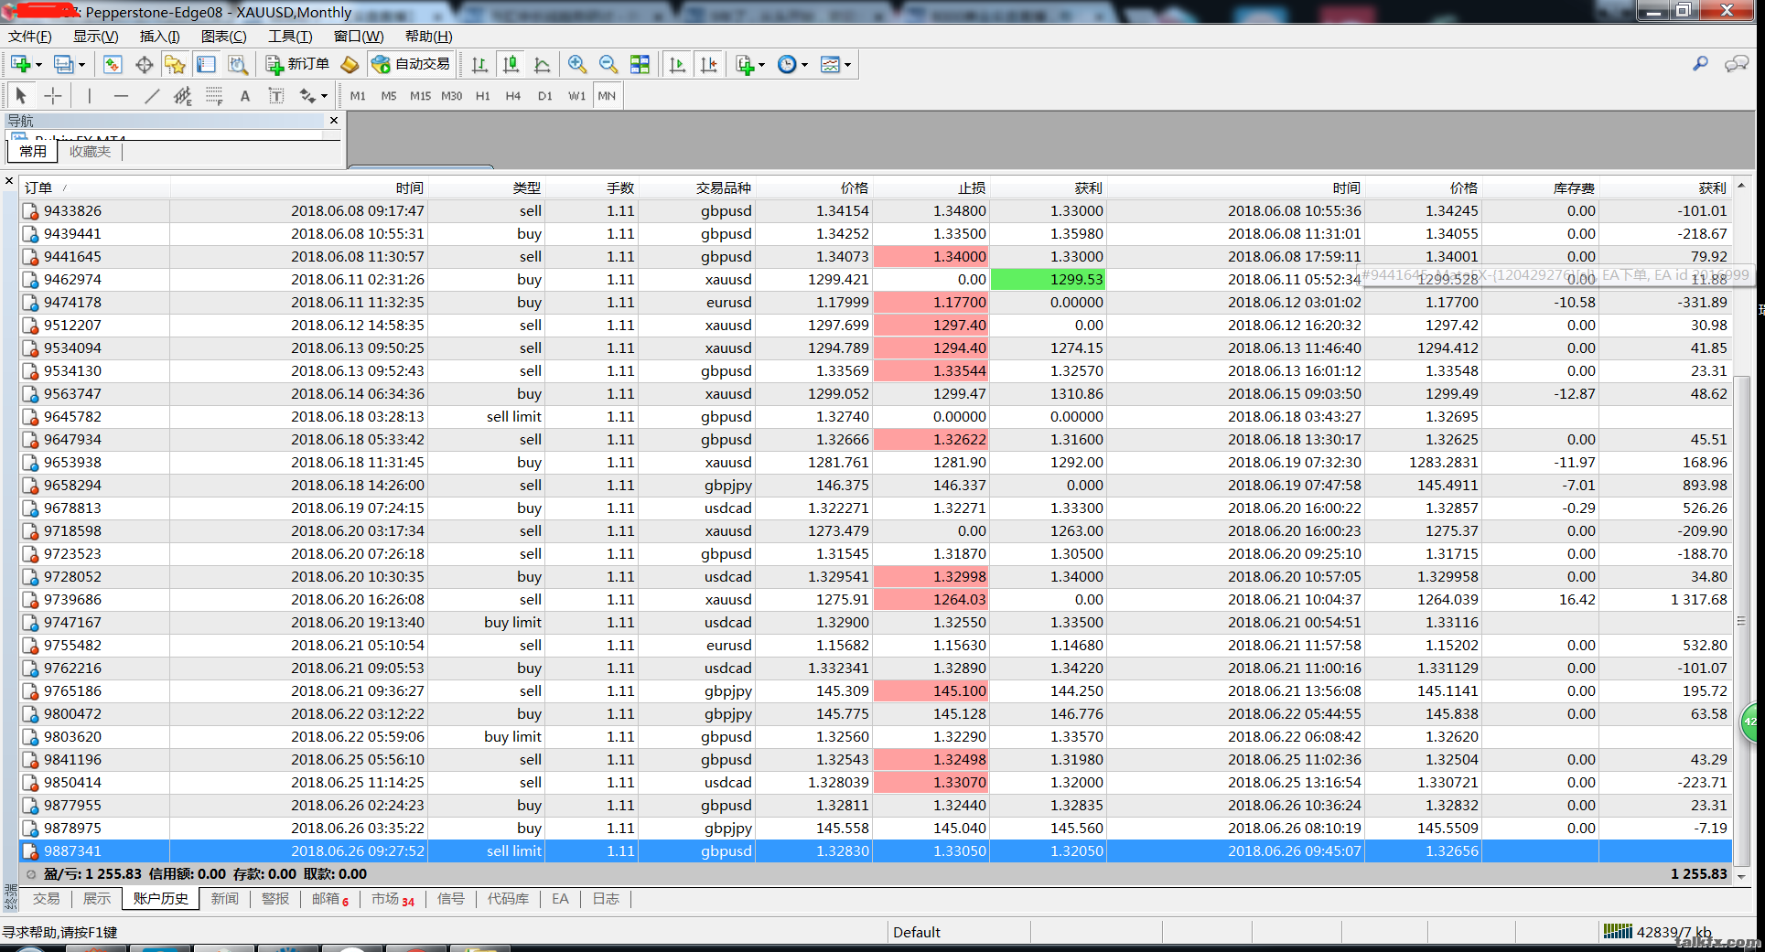Screen dimensions: 1765x952
Task: Switch to M5 timeframe
Action: [x=389, y=95]
